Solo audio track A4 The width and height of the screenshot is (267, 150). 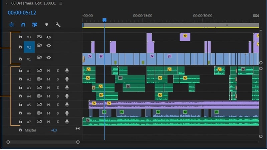tap(58, 96)
